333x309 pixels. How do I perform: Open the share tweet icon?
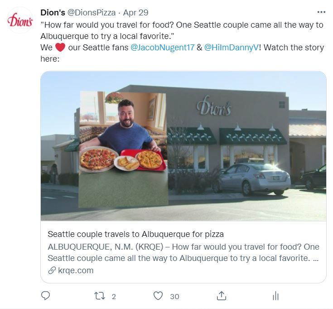(x=221, y=296)
